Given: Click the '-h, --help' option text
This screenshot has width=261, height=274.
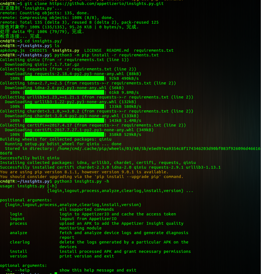Looking at the screenshot, I should coord(17,270).
